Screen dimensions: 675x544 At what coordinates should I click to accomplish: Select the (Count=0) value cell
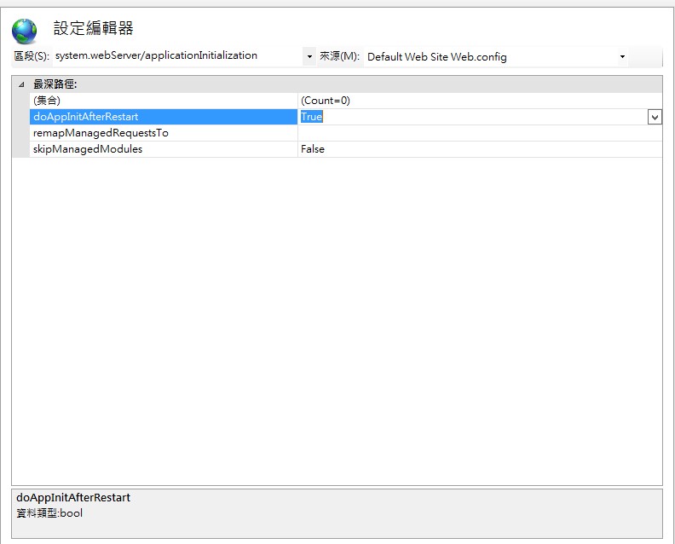pos(480,101)
